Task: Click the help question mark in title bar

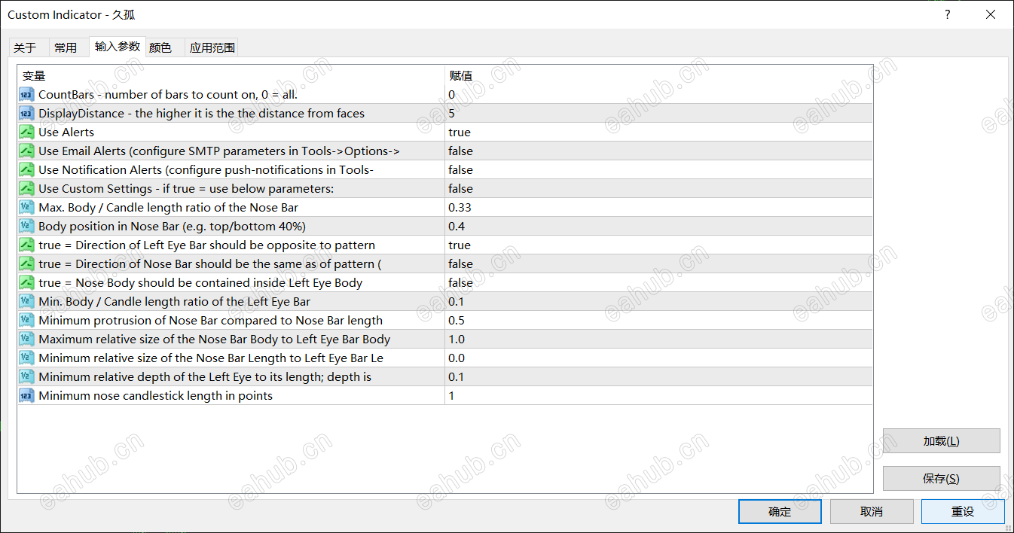Action: point(948,14)
